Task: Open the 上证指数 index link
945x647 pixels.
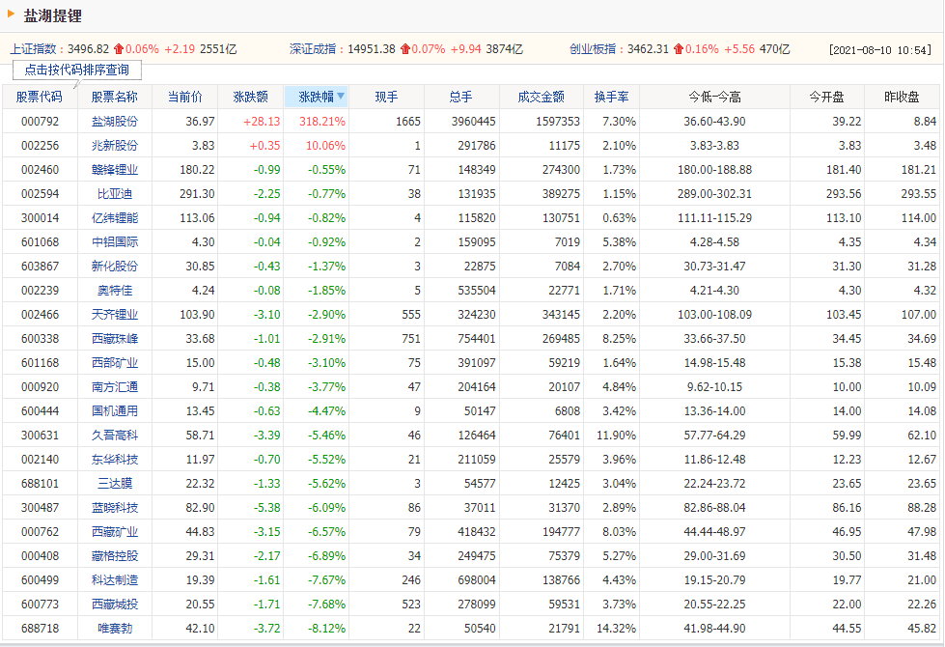Action: pos(33,49)
